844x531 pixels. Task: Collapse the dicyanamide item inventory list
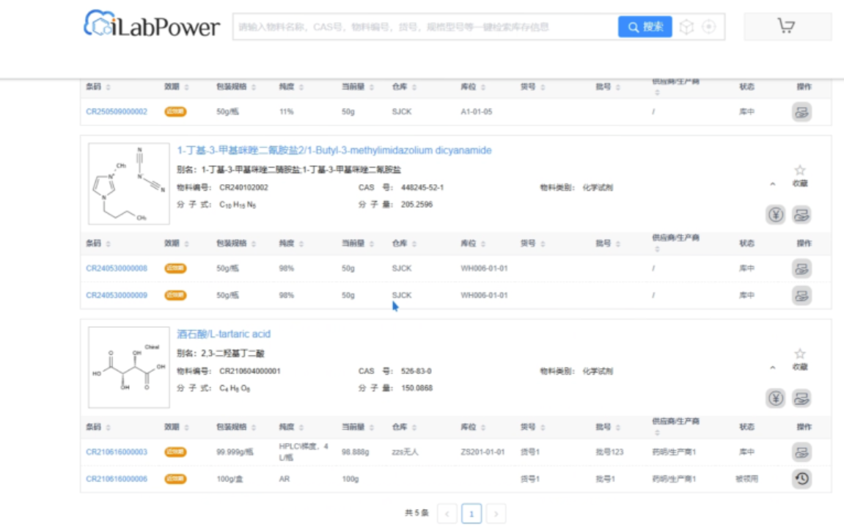pyautogui.click(x=772, y=183)
